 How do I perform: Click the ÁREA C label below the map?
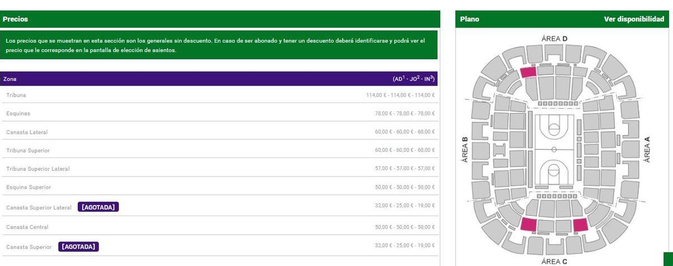tap(554, 261)
